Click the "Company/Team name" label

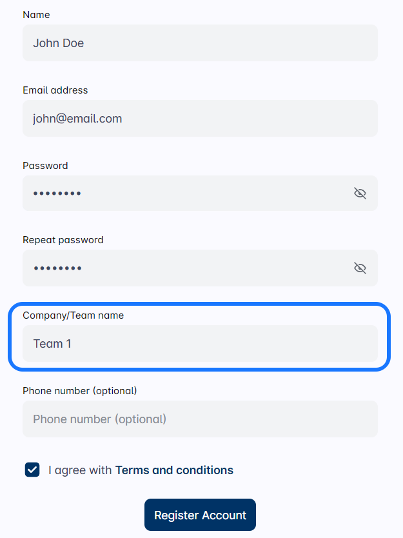tap(73, 315)
